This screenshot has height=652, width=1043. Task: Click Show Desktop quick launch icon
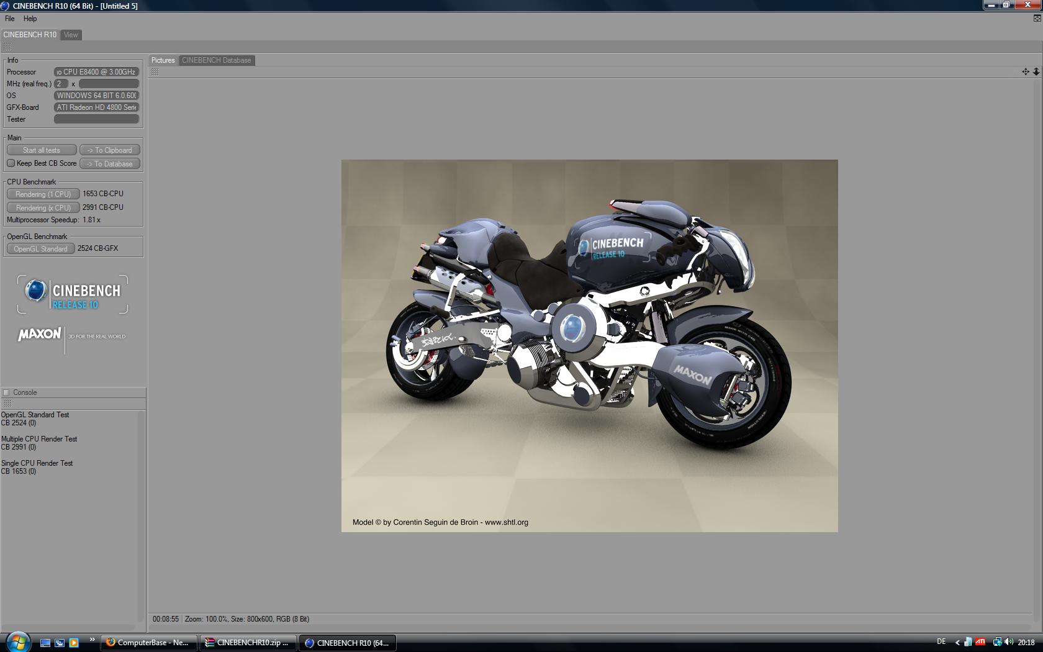[x=45, y=643]
